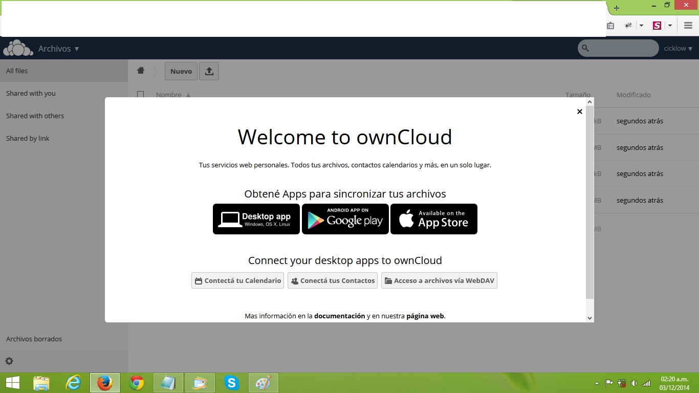Click Conectá tus Contactos button
The image size is (699, 393).
tap(333, 280)
